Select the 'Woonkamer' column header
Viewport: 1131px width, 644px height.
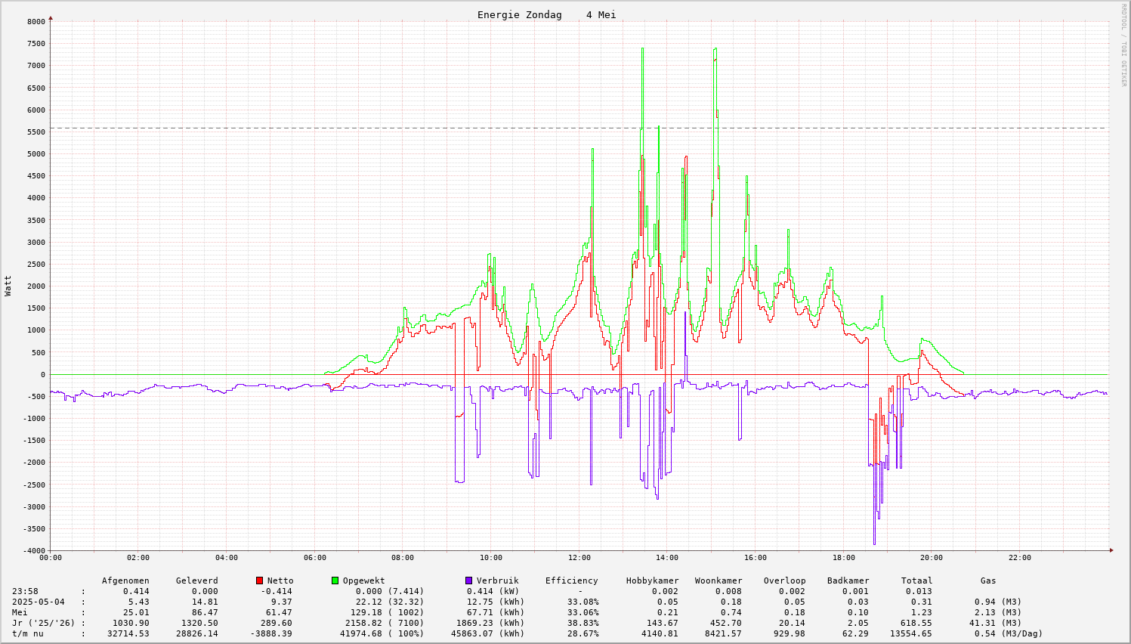tap(718, 581)
